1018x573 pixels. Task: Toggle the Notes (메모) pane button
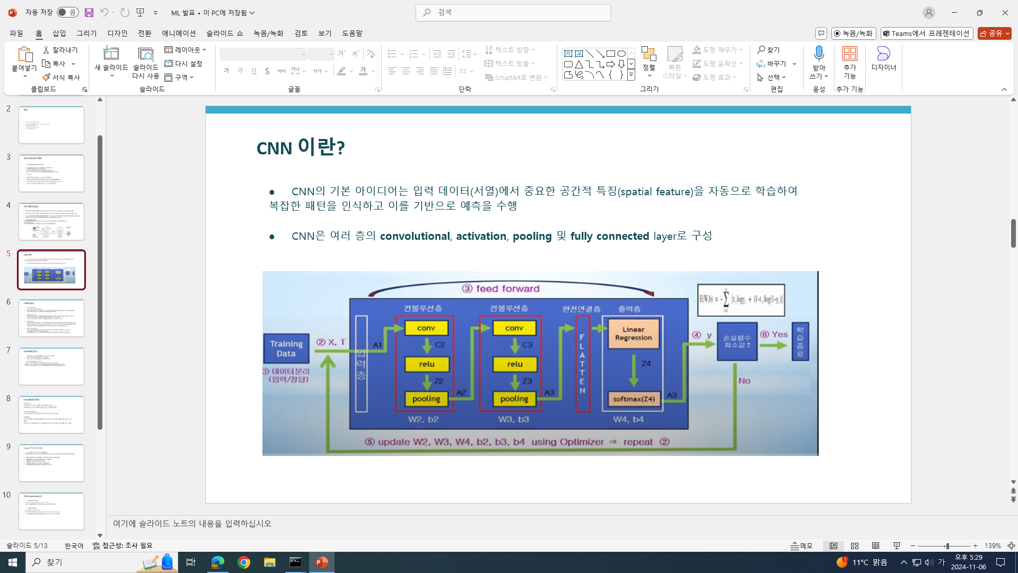point(802,546)
